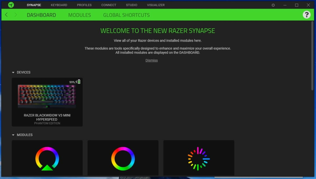Open the help question mark icon

pyautogui.click(x=306, y=15)
